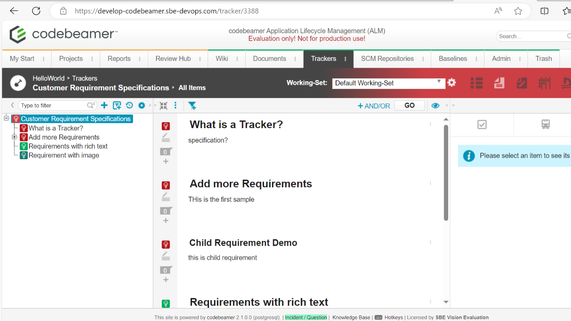
Task: Expand the Add more Requirements tree node
Action: point(14,137)
